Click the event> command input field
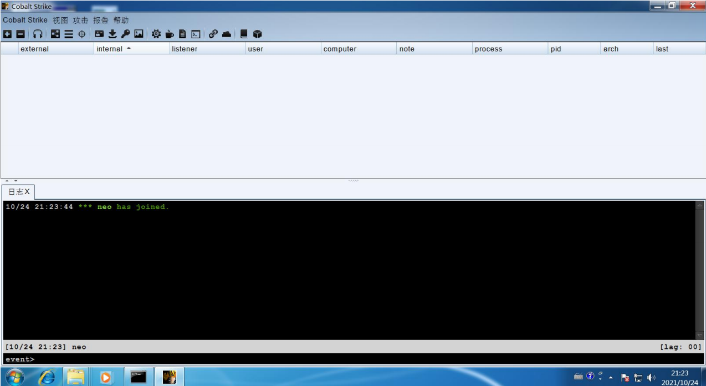Viewport: 706px width, 386px height. (x=353, y=359)
